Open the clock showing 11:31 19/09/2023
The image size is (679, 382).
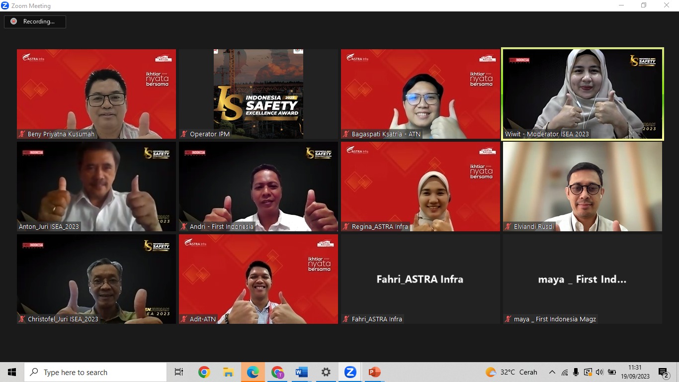(635, 372)
